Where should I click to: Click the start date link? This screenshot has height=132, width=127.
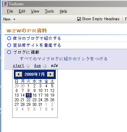pyautogui.click(x=18, y=66)
